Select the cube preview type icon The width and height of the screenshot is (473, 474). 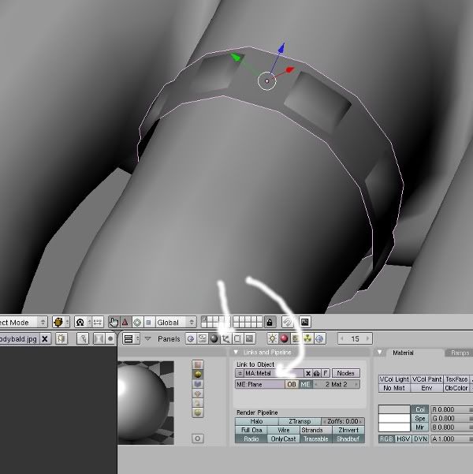click(x=198, y=384)
